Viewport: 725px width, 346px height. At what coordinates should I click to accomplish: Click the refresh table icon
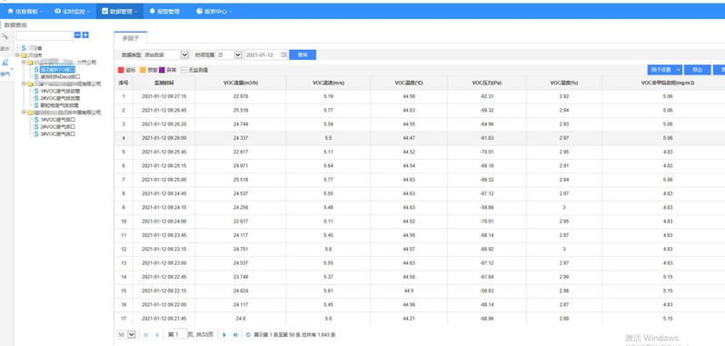click(x=248, y=334)
